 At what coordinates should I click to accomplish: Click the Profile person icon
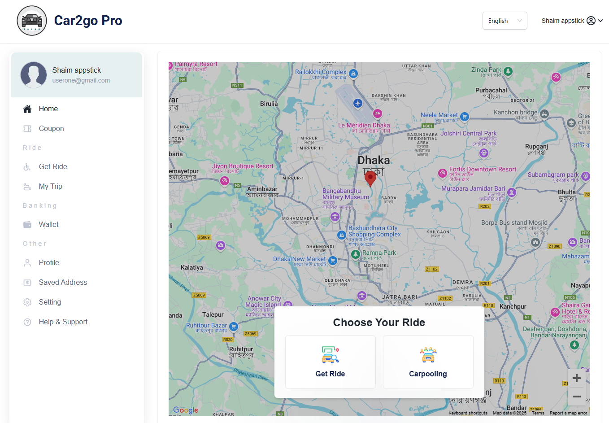[27, 263]
